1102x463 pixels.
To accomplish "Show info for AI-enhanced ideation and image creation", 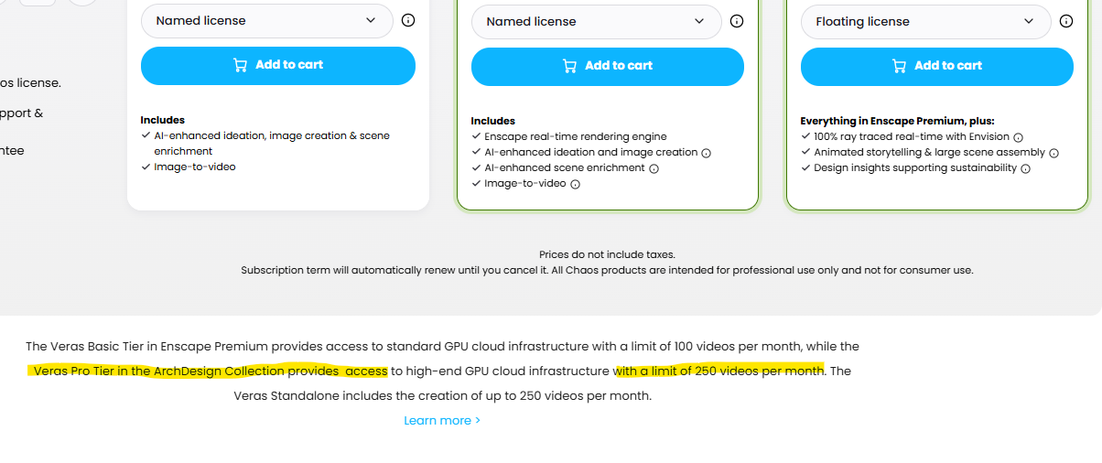I will pyautogui.click(x=706, y=153).
